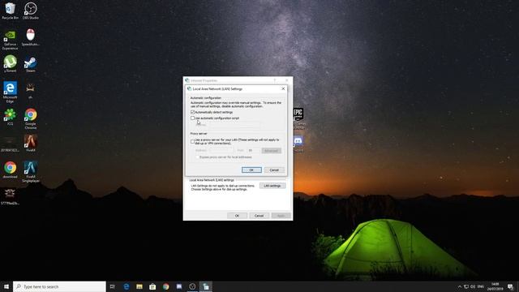The image size is (519, 292).
Task: Open the Discord desktop icon
Action: click(298, 141)
